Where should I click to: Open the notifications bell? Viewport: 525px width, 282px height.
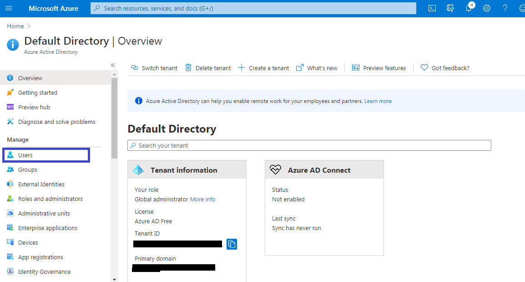469,8
